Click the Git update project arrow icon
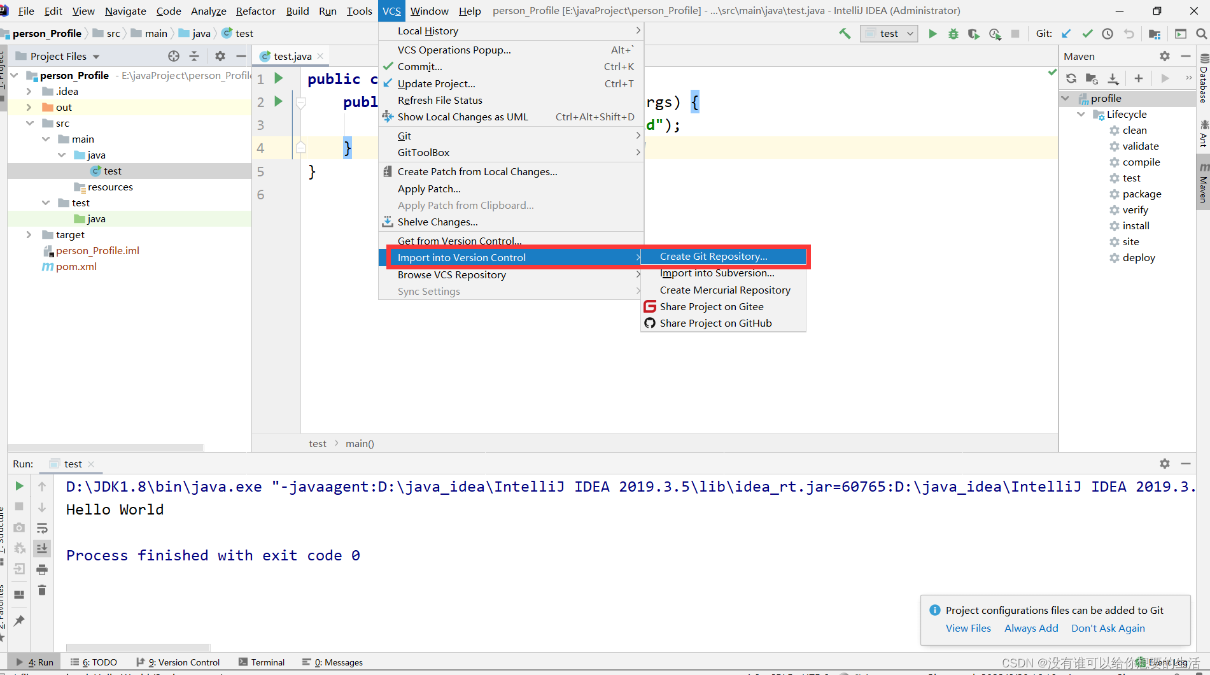This screenshot has height=675, width=1210. [1066, 34]
